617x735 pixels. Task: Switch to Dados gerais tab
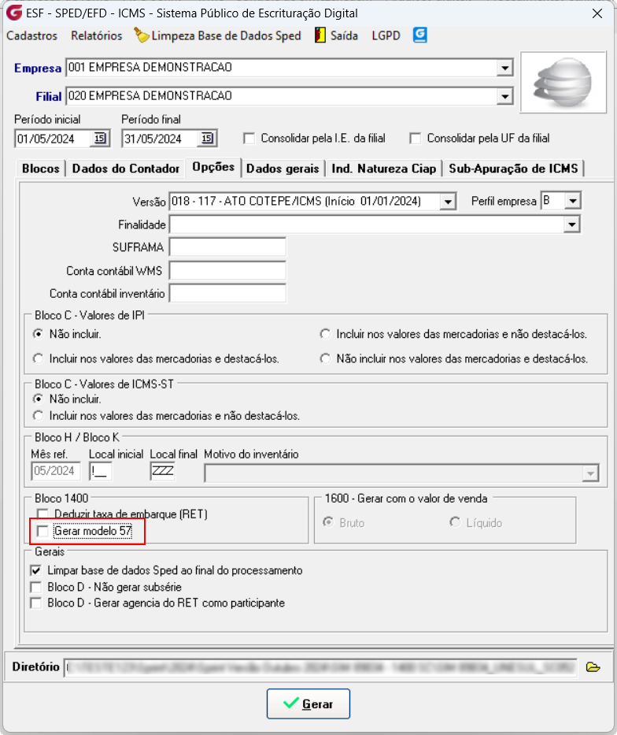tap(283, 169)
